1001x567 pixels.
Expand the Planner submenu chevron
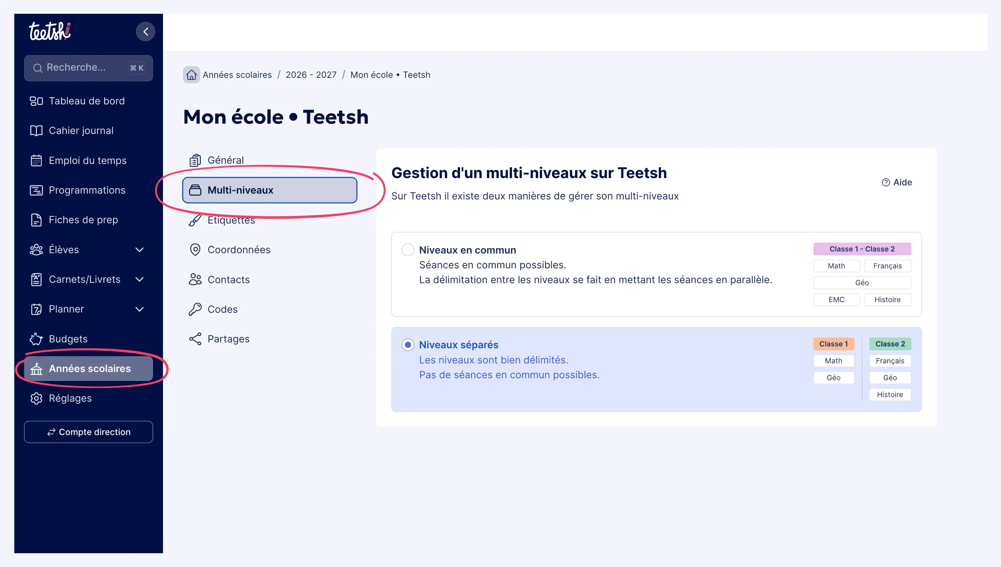(x=140, y=309)
